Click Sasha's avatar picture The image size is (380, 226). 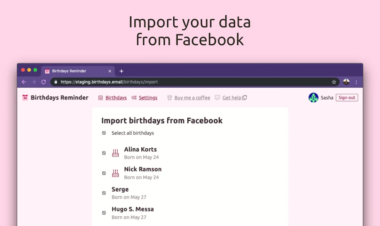(x=313, y=97)
